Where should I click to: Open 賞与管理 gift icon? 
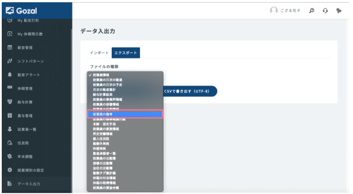coord(10,115)
